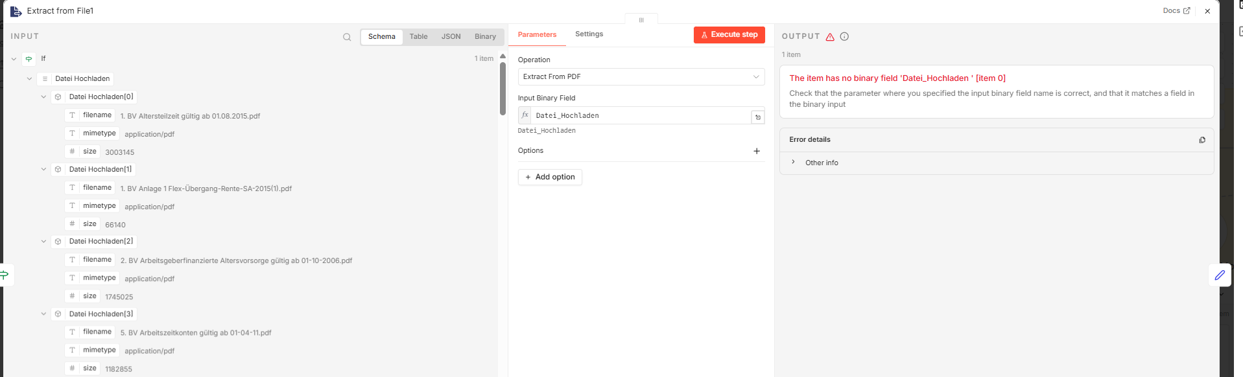Click the expression reset icon in the binary field
Viewport: 1243px width, 377px height.
click(758, 117)
